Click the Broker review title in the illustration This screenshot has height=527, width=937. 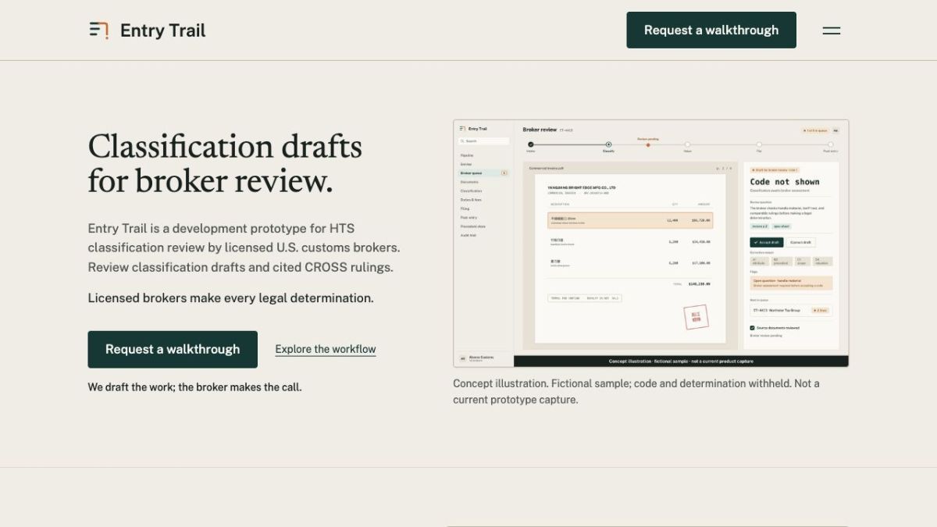[x=540, y=130]
